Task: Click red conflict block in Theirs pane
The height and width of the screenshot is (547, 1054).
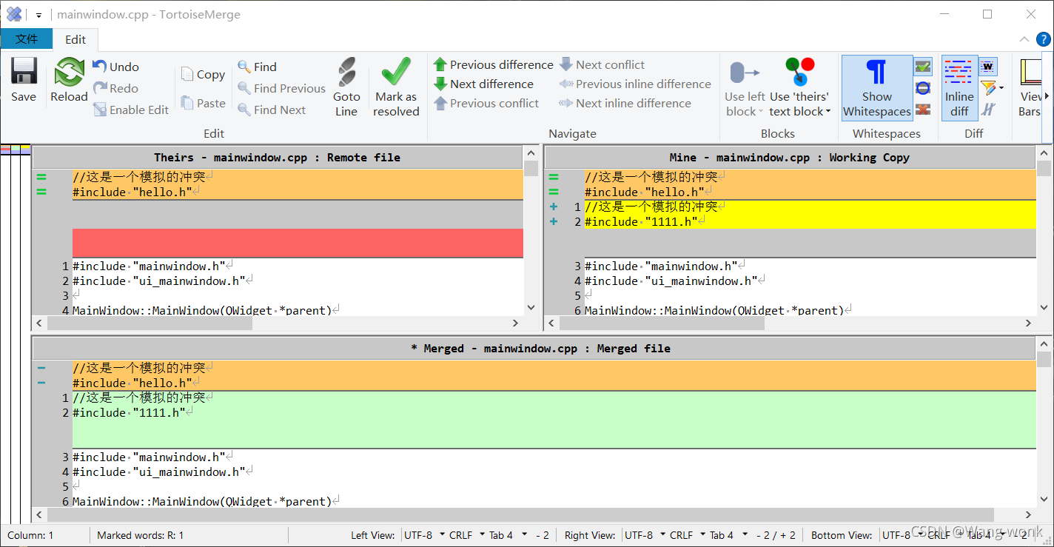Action: pos(298,243)
